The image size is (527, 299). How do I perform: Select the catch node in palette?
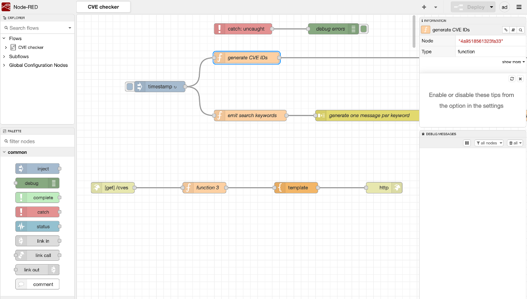37,212
